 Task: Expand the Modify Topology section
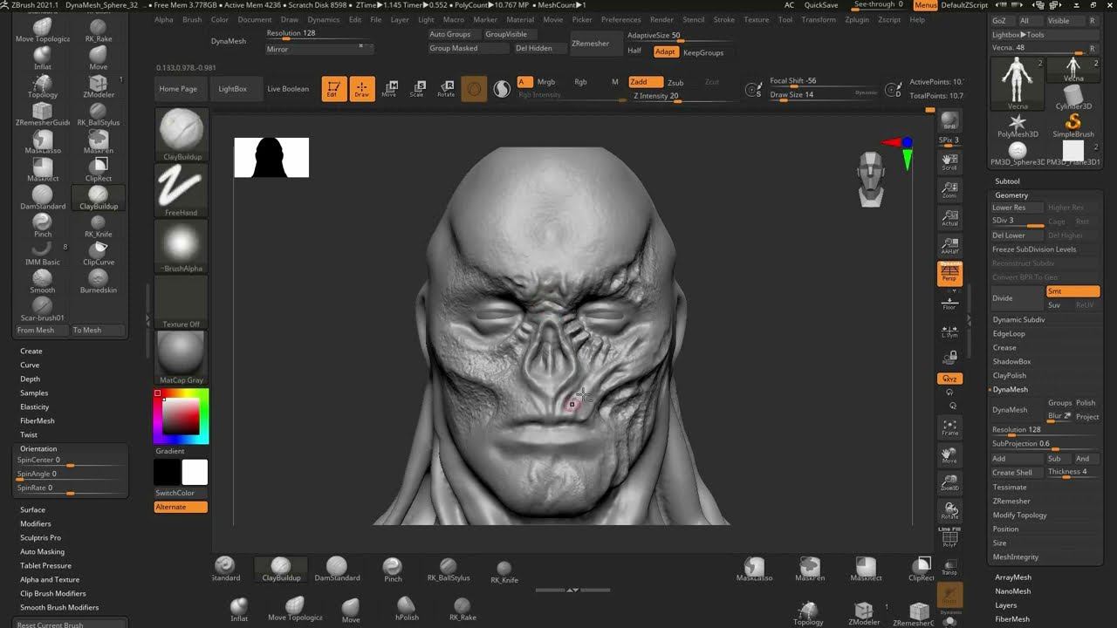pyautogui.click(x=1019, y=515)
